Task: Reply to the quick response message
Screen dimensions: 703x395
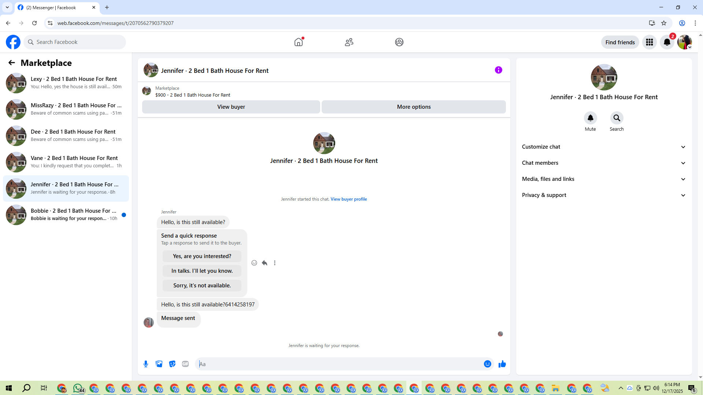Action: click(x=264, y=263)
